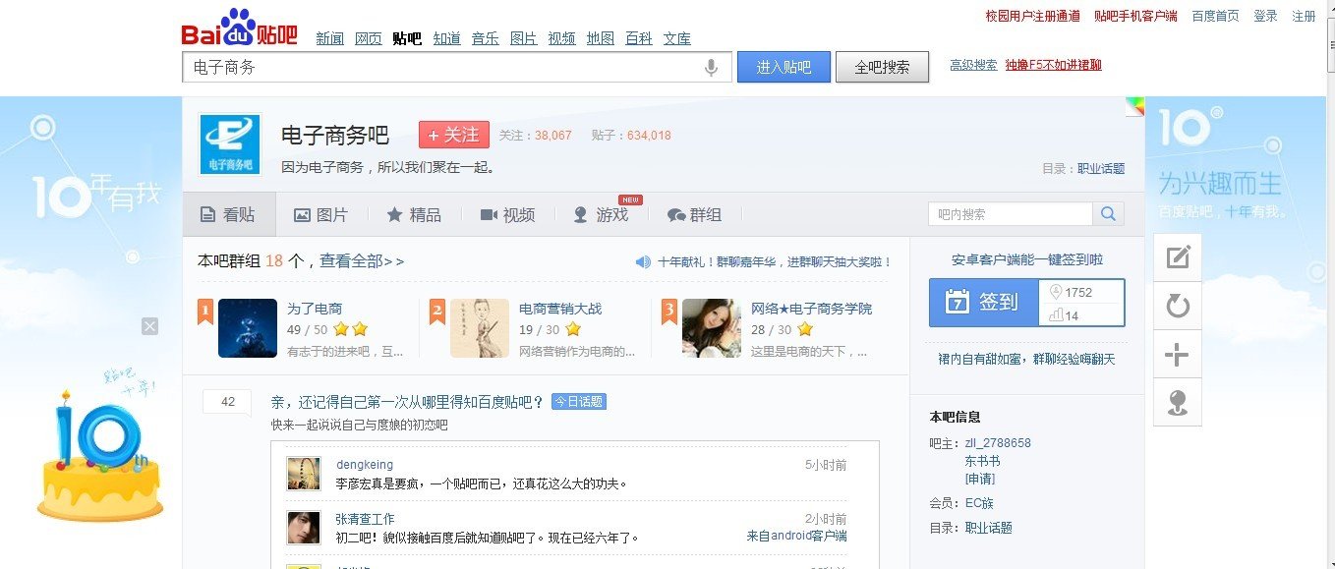Image resolution: width=1335 pixels, height=569 pixels.
Task: Click the microphone voice search icon
Action: pos(711,68)
